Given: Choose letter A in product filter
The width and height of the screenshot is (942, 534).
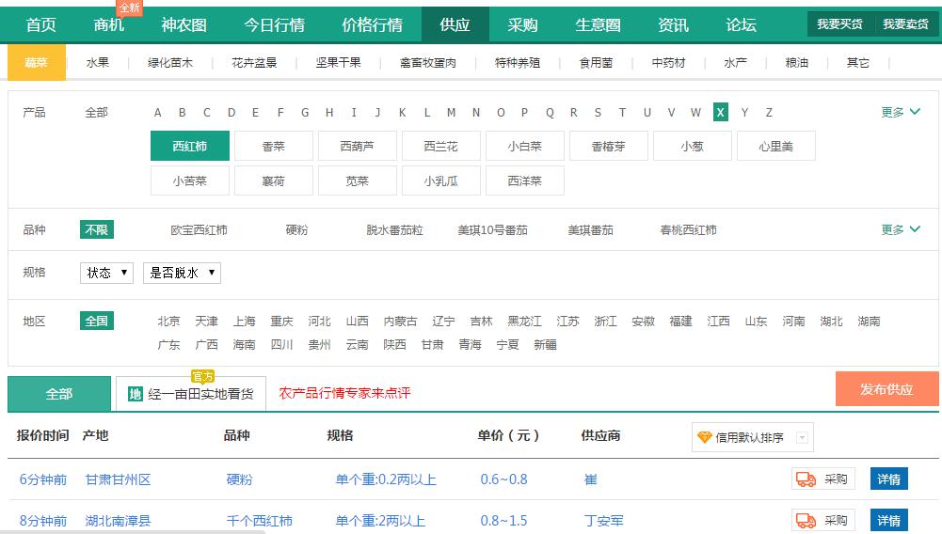Looking at the screenshot, I should pos(157,112).
